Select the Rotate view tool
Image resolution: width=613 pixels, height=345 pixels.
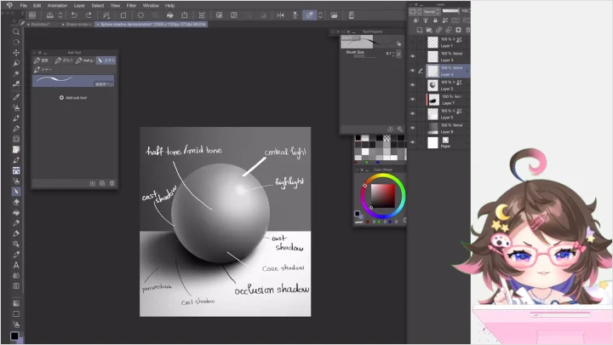16,43
